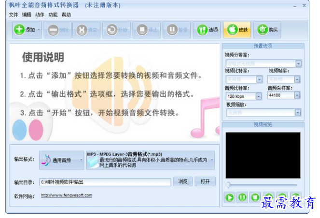Image resolution: width=320 pixels, height=218 pixels.
Task: Close the converter window
Action: coord(304,6)
